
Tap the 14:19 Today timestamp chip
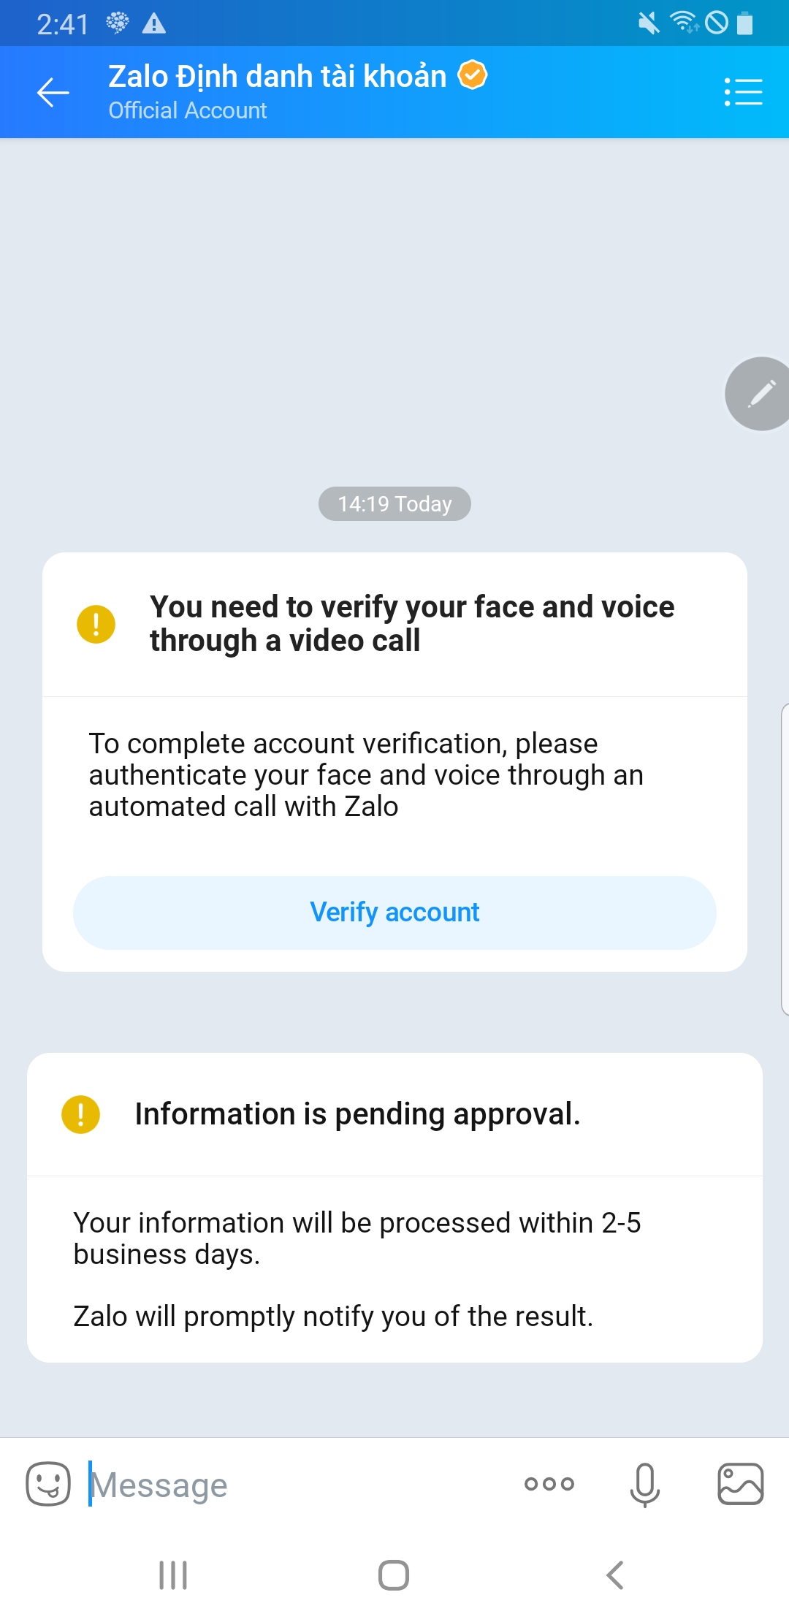(394, 504)
